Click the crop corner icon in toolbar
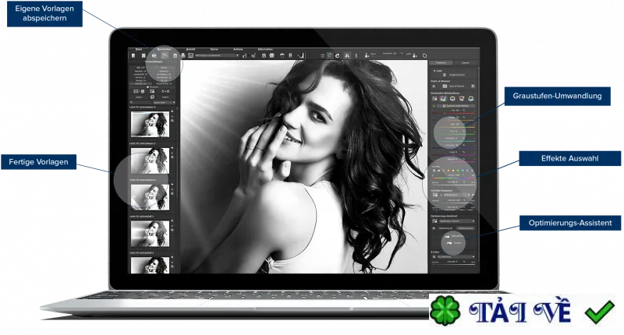Viewport: 624px width, 335px height. pyautogui.click(x=301, y=55)
